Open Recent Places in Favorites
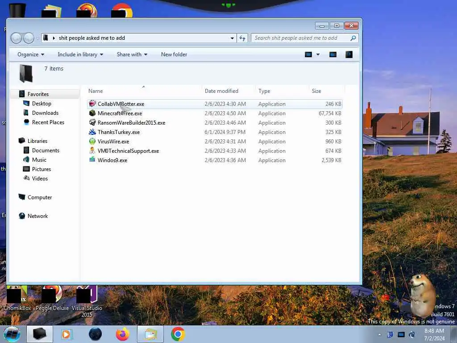The image size is (457, 343). point(48,122)
